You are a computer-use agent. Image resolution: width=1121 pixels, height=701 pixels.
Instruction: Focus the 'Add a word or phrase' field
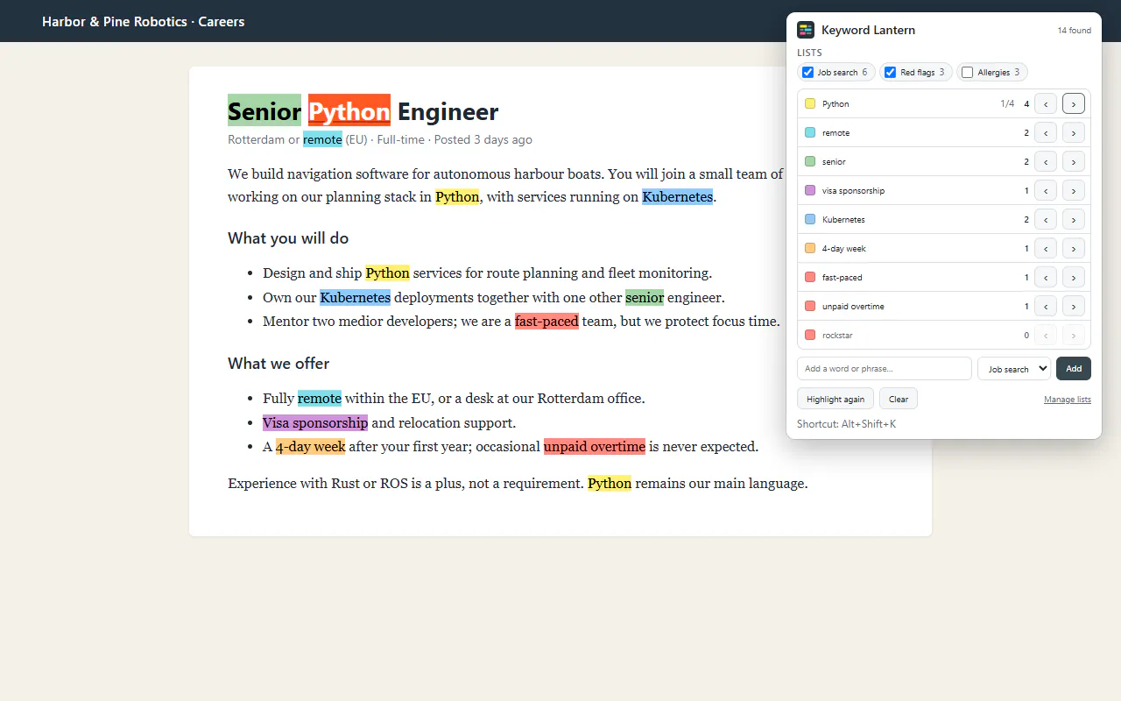click(885, 369)
